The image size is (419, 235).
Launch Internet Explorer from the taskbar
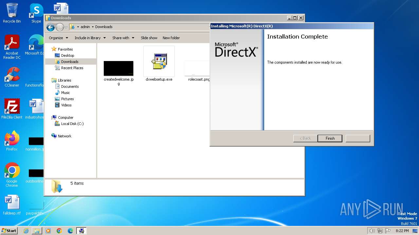pos(26,231)
